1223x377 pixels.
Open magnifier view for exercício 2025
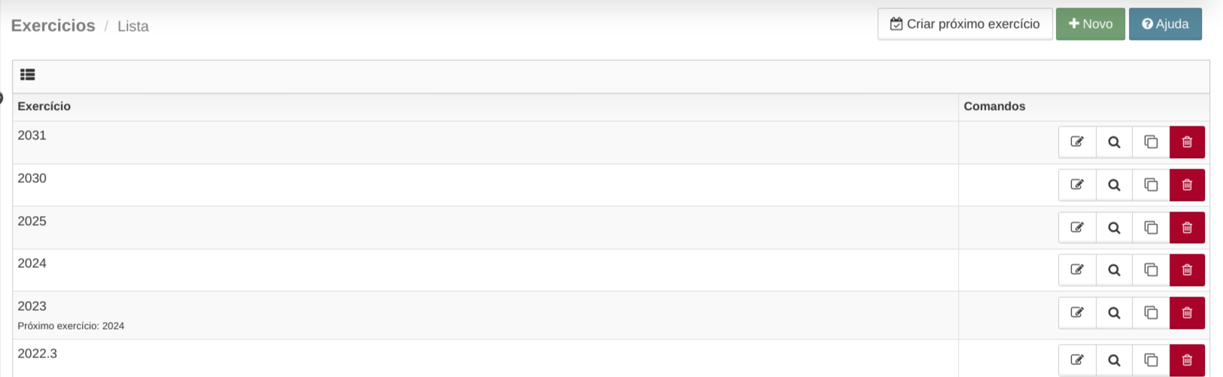pos(1114,227)
